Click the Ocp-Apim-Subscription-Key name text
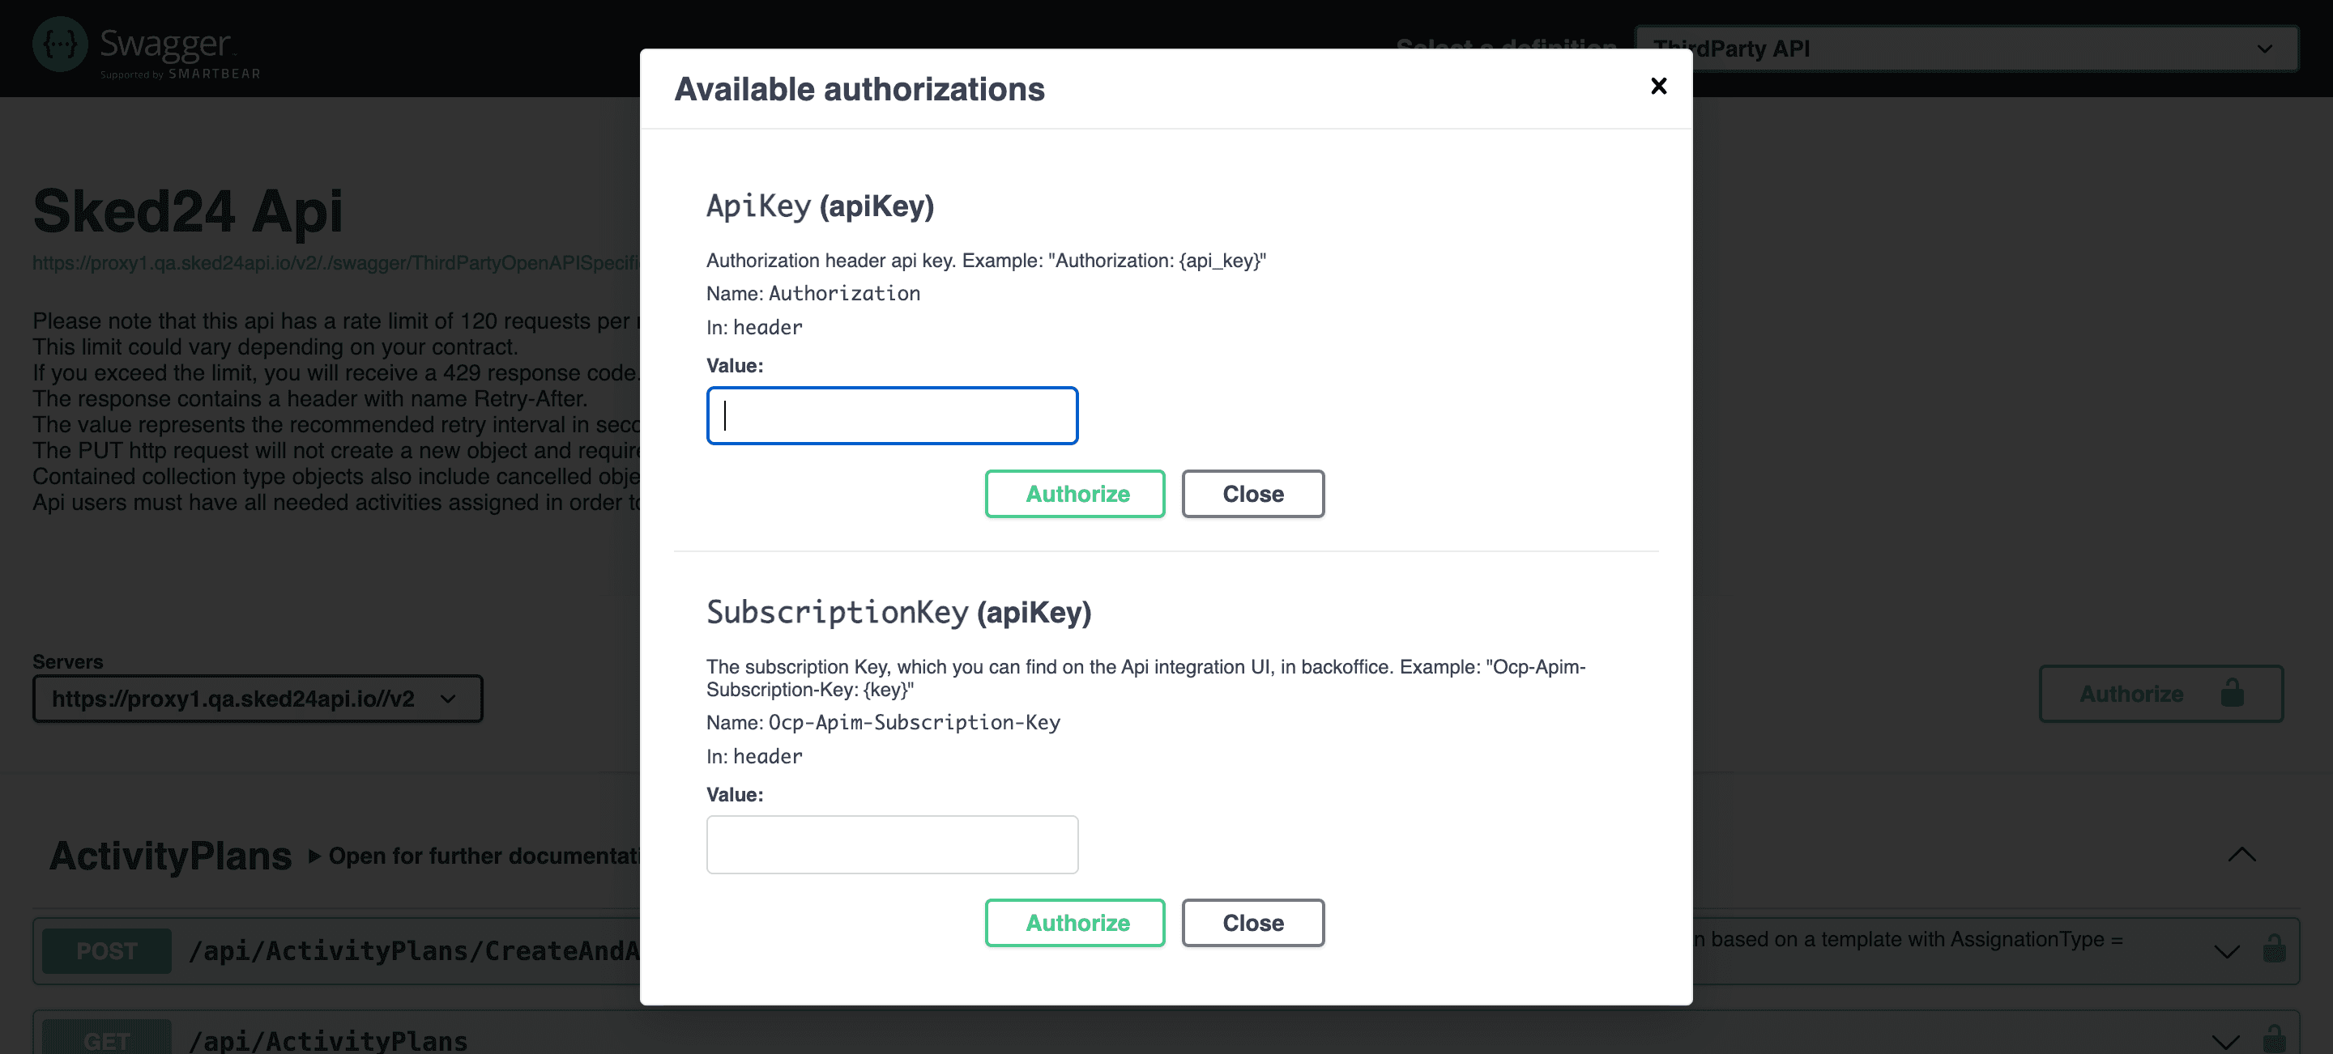 click(x=914, y=722)
